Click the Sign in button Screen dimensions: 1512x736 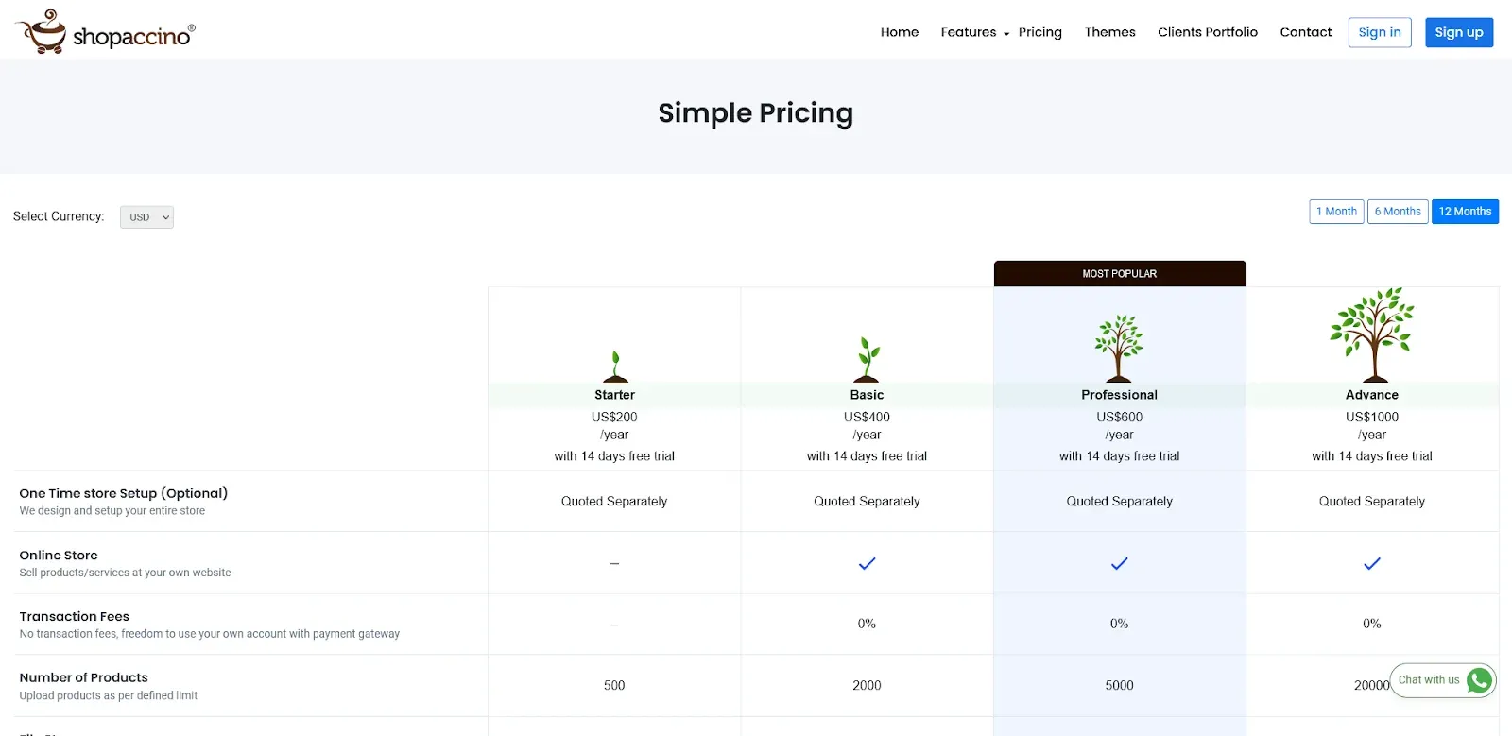point(1379,32)
